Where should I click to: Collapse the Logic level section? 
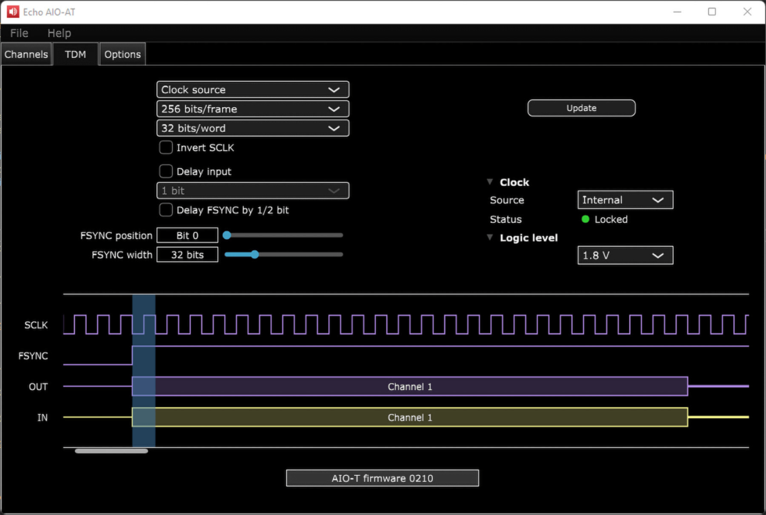coord(490,238)
